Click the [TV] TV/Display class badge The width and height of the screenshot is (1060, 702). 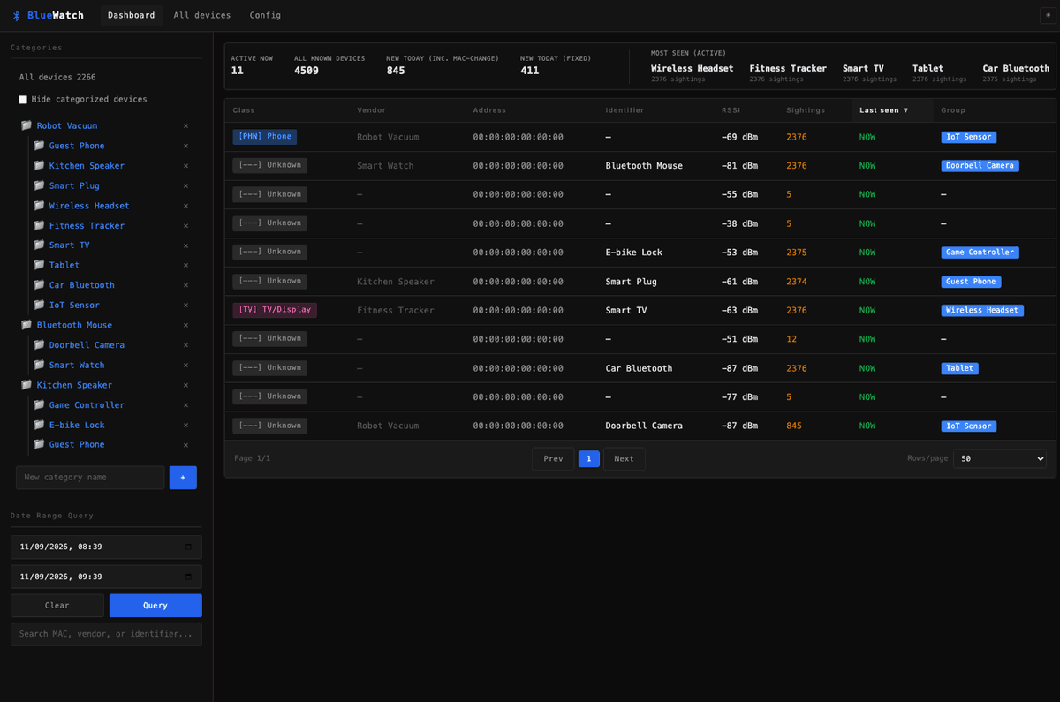pyautogui.click(x=275, y=310)
